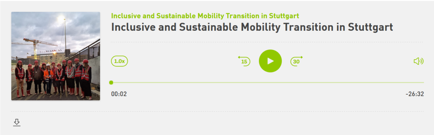434x135 pixels.
Task: Click the sound waves on the volume icon
Action: [x=422, y=61]
